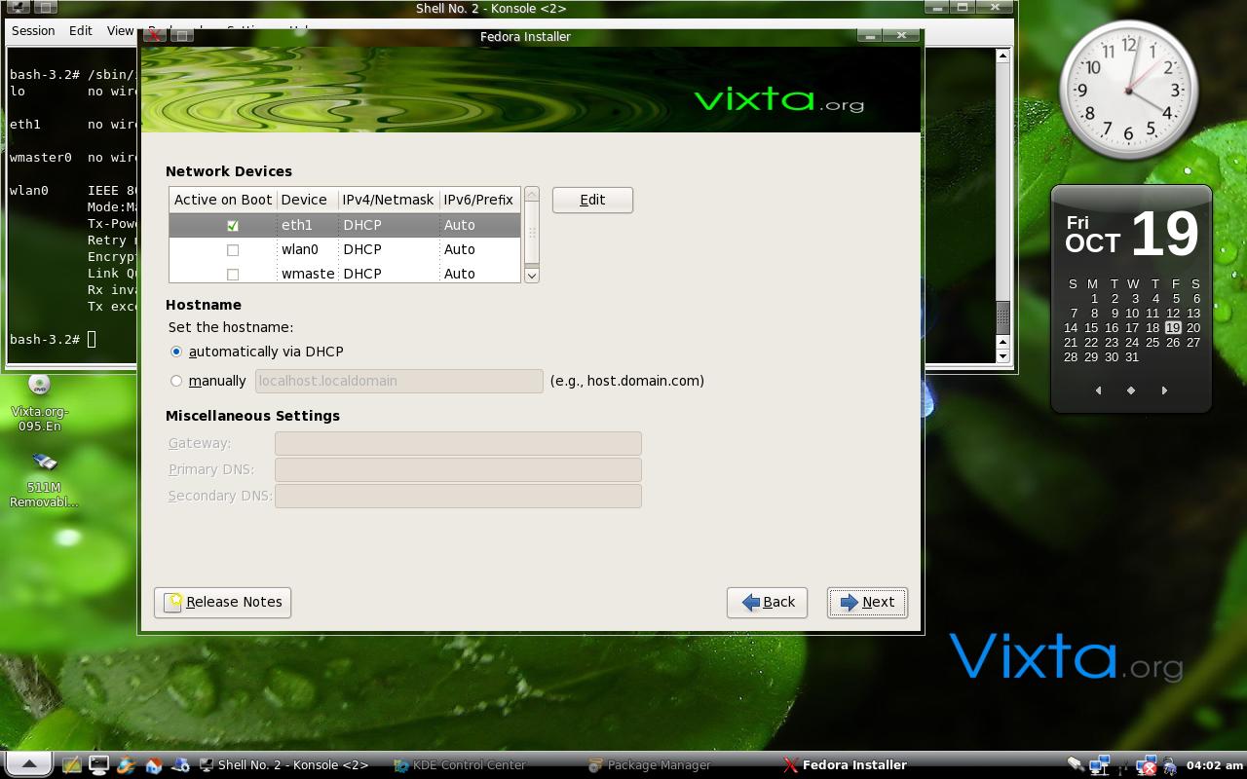Image resolution: width=1247 pixels, height=779 pixels.
Task: Open the printer-like applet tray icon
Action: pos(1170,765)
